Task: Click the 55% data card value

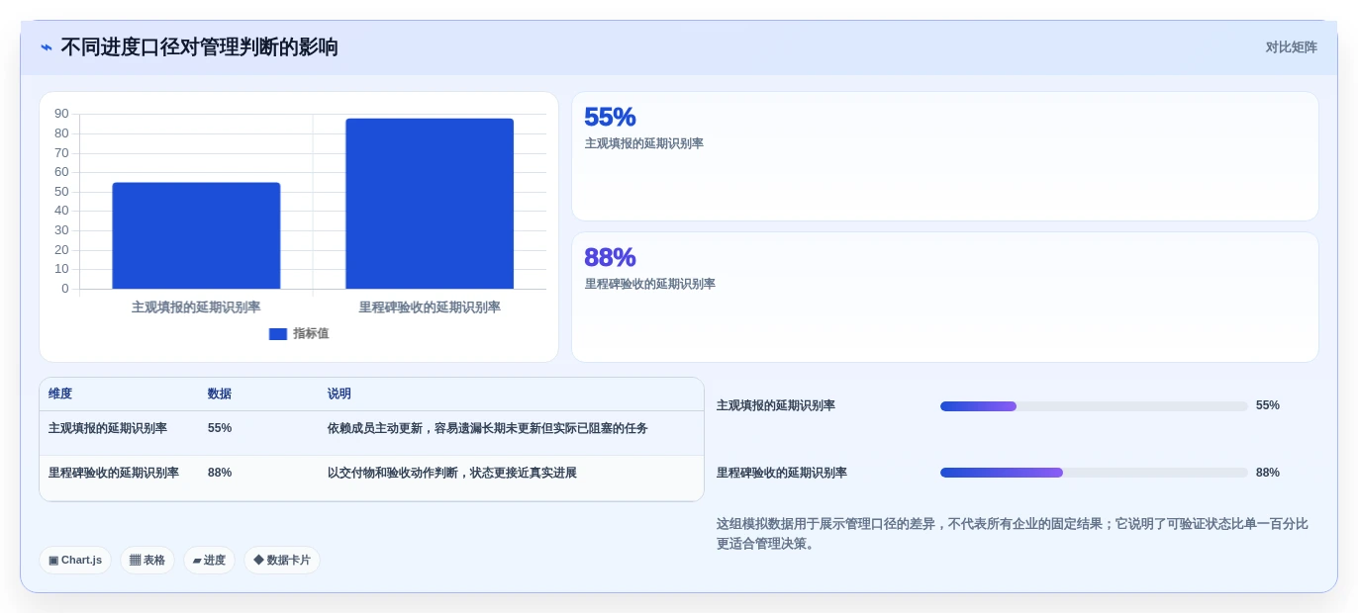Action: (x=610, y=117)
